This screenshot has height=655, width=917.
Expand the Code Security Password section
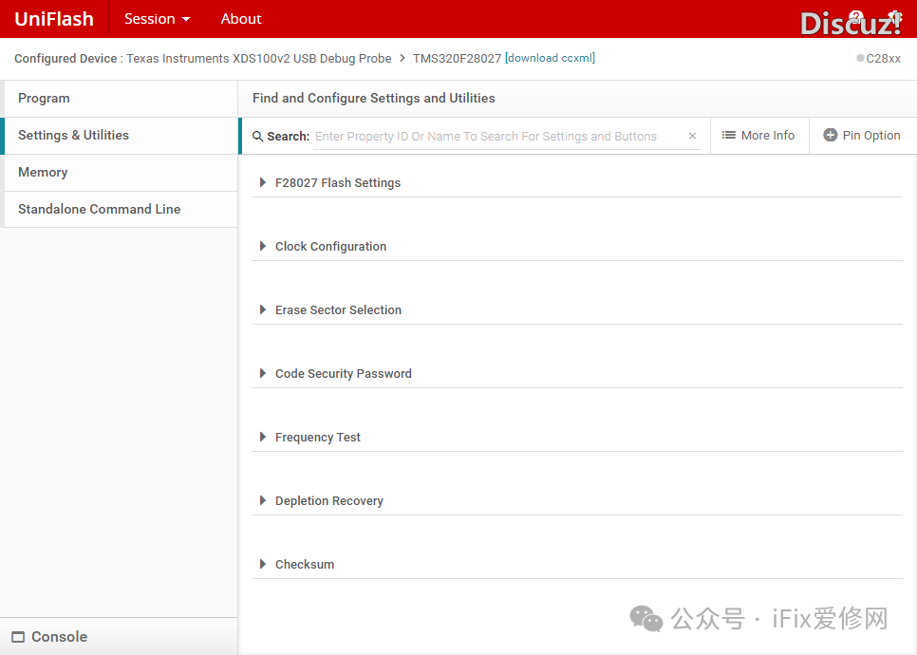(x=263, y=374)
